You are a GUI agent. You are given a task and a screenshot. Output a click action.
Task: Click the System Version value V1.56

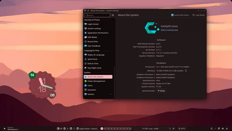[x=158, y=87]
